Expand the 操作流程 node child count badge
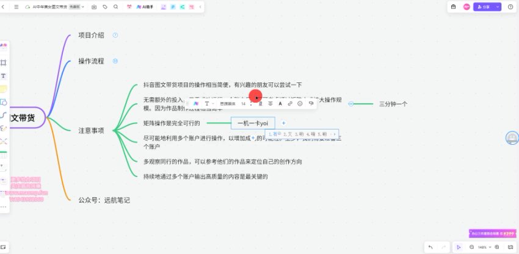Viewport: 519px width, 254px height. [115, 61]
